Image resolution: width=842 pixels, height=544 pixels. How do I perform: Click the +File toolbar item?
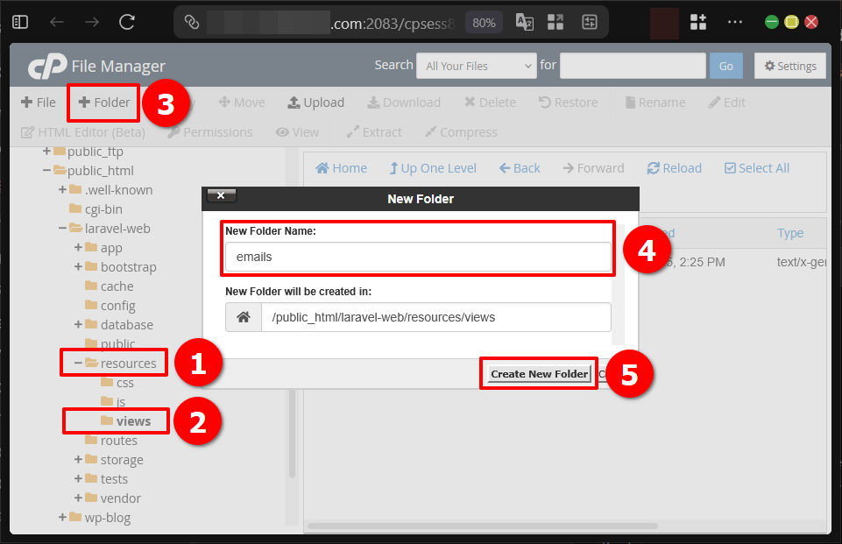pyautogui.click(x=38, y=102)
